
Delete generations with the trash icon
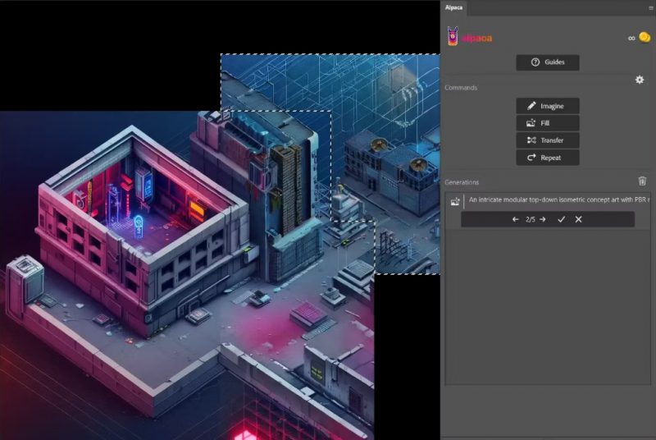(642, 181)
